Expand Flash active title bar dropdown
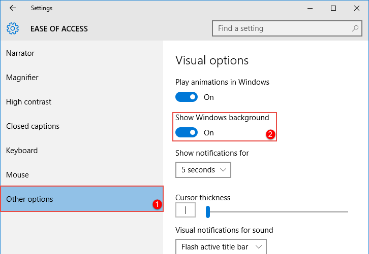Image resolution: width=369 pixels, height=254 pixels. pos(221,246)
